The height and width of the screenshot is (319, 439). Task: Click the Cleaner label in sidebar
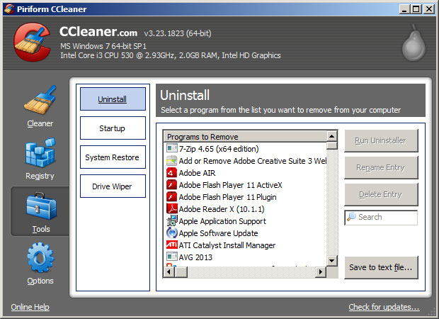coord(40,123)
